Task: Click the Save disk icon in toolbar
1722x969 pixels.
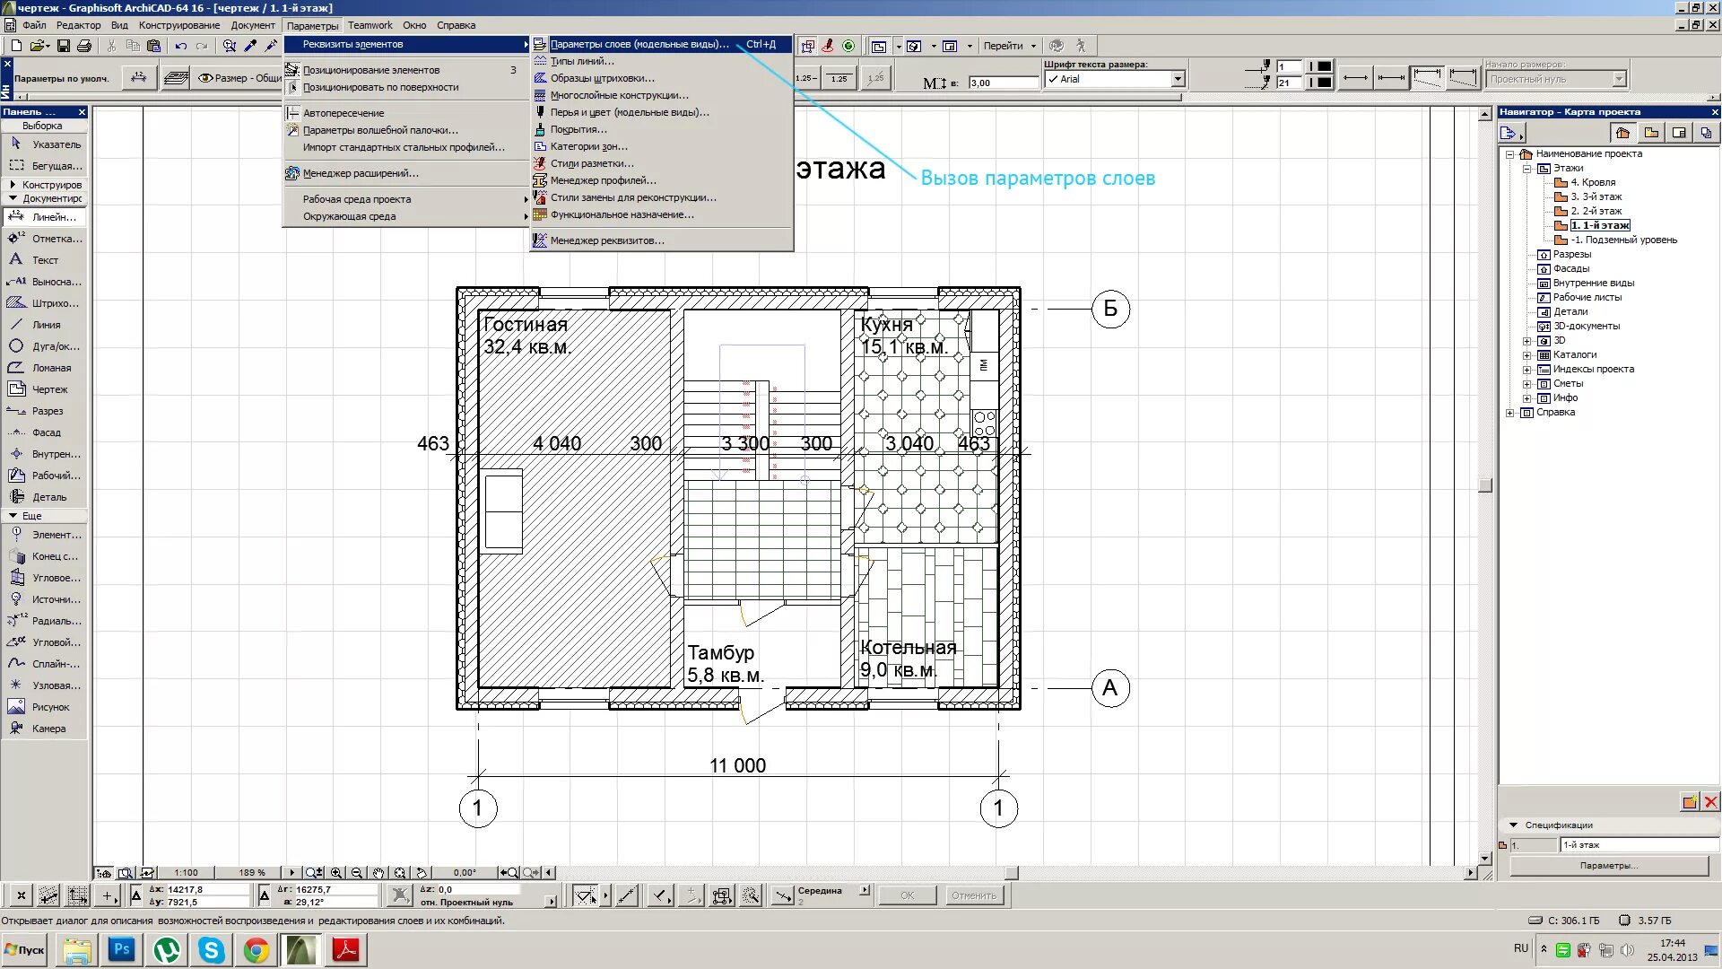Action: click(x=63, y=46)
